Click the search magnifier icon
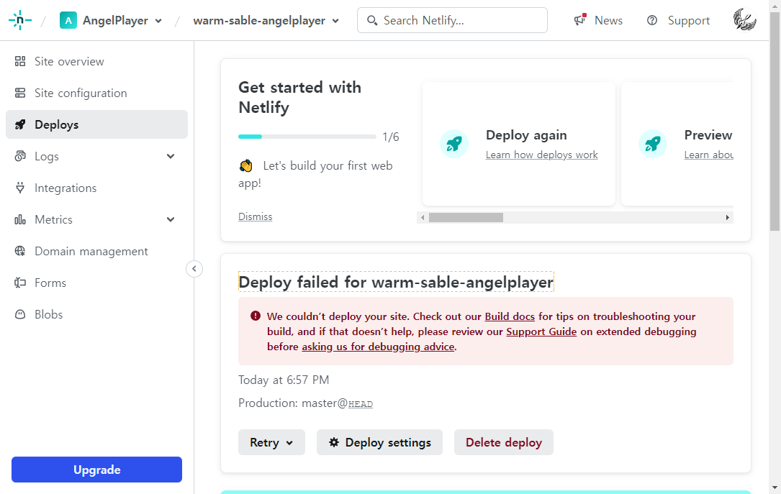Image resolution: width=781 pixels, height=494 pixels. [x=372, y=20]
